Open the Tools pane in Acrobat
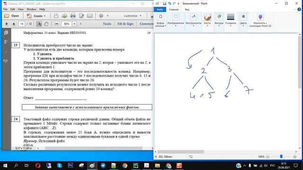The height and width of the screenshot is (170, 303). pyautogui.click(x=107, y=24)
